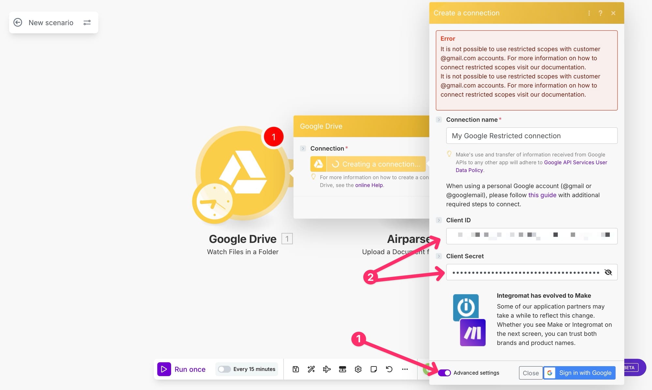Click the explain flow airplane icon
Image resolution: width=652 pixels, height=390 pixels.
(327, 369)
